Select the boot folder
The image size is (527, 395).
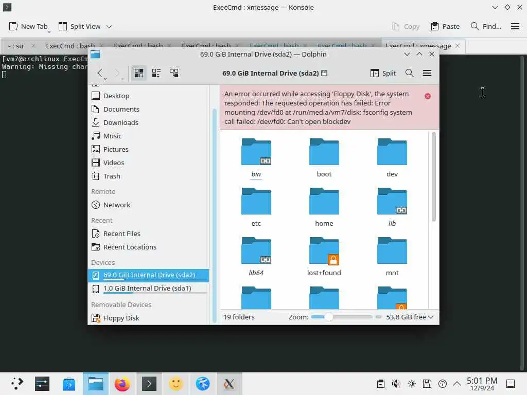coord(324,157)
